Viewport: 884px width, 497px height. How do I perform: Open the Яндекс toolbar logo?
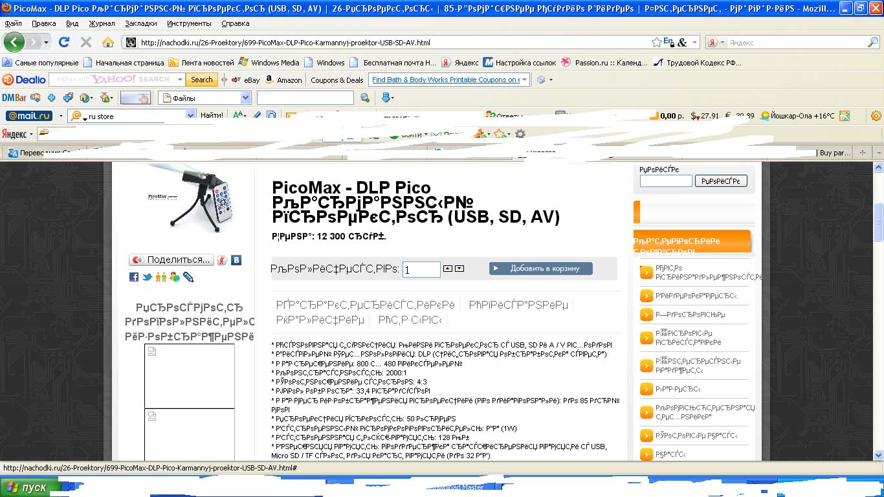tap(14, 134)
